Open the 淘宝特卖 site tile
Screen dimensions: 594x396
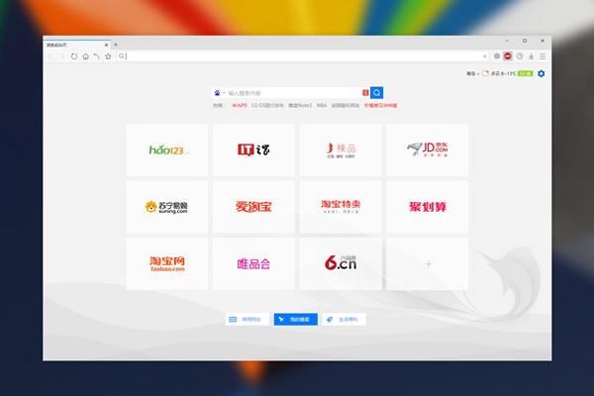pos(341,207)
